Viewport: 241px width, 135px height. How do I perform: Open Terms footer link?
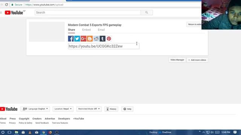pos(3,123)
